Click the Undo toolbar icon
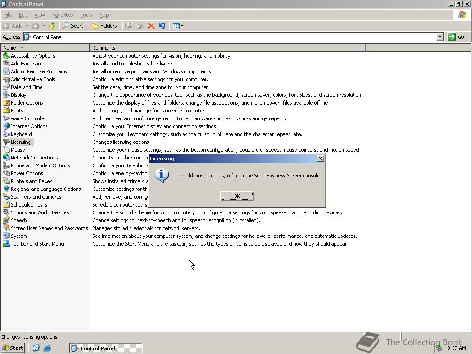The width and height of the screenshot is (472, 354). click(162, 26)
